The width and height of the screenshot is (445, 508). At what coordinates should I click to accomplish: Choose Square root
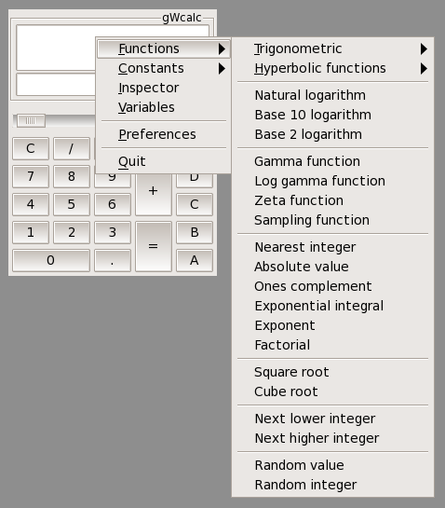click(332, 372)
